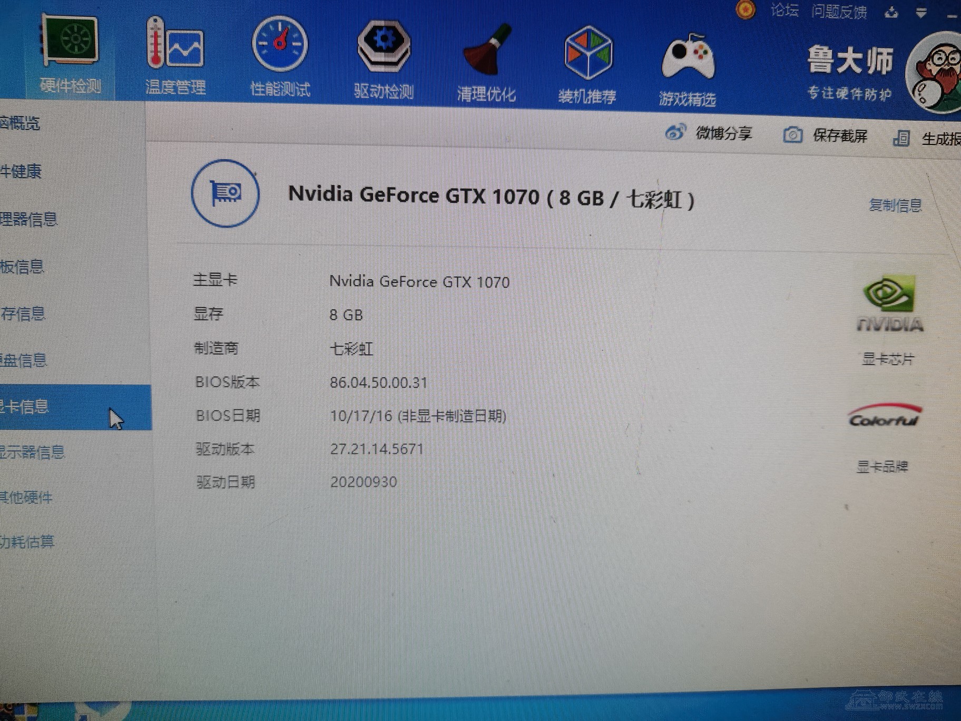The height and width of the screenshot is (721, 961).
Task: Switch to 显示器信息 sidebar item
Action: (33, 452)
